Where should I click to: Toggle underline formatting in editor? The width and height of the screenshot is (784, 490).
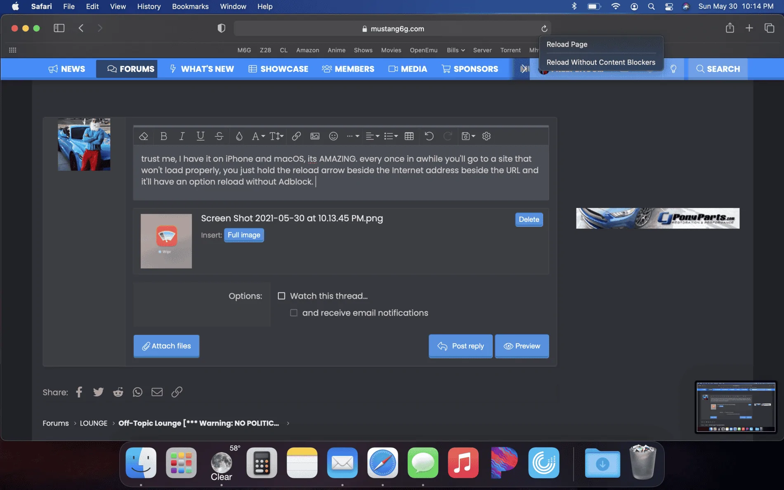tap(201, 136)
